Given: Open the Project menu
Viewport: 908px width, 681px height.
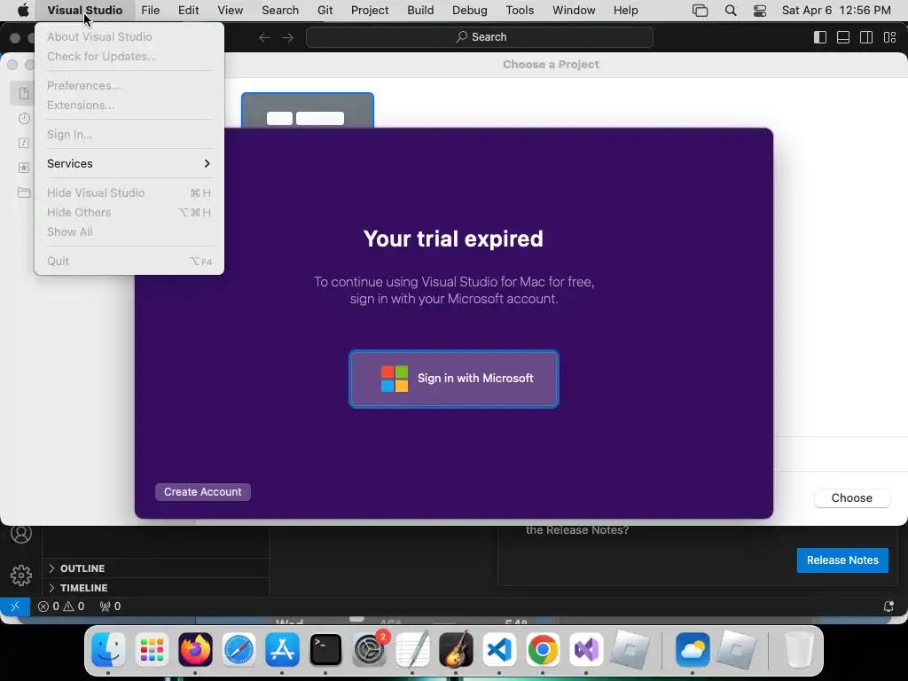Looking at the screenshot, I should click(x=370, y=11).
